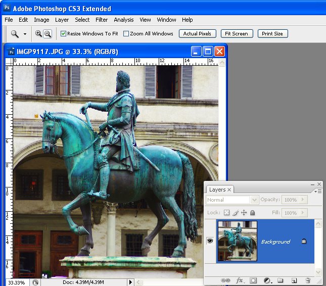Viewport: 326px width, 286px height.
Task: Click the document vertical scroll up arrow
Action: (222, 62)
